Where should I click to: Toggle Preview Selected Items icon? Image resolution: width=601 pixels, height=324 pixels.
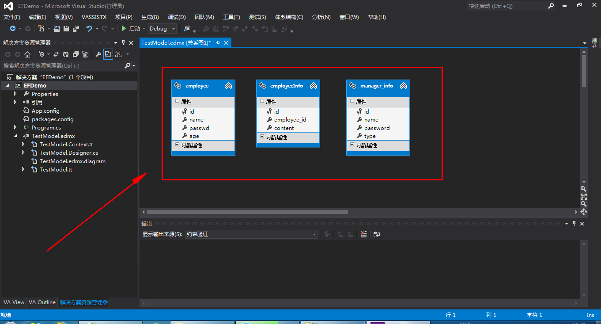[108, 54]
